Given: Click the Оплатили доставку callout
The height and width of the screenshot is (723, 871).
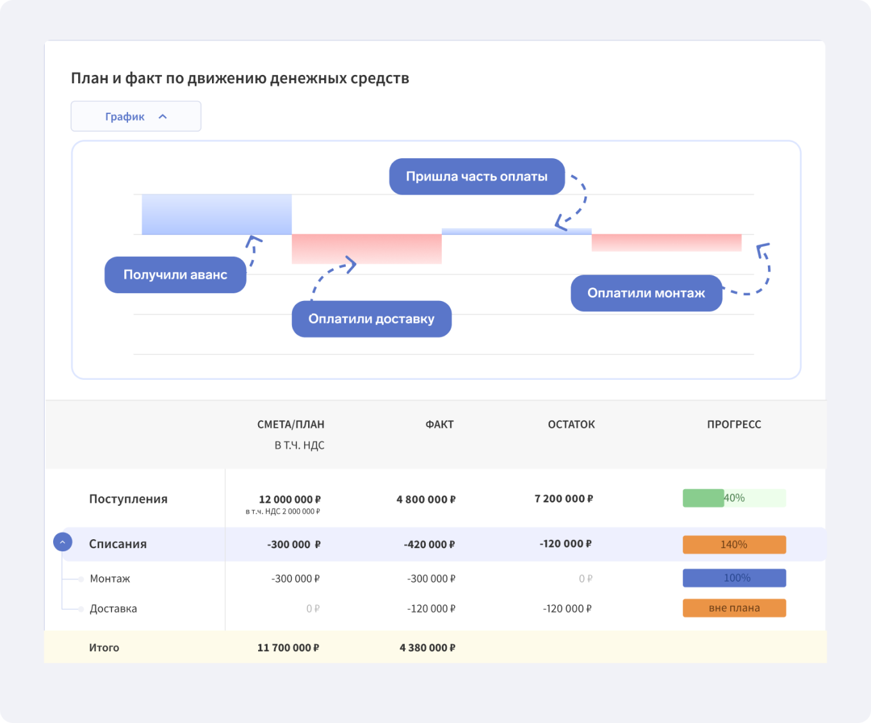Looking at the screenshot, I should tap(371, 319).
